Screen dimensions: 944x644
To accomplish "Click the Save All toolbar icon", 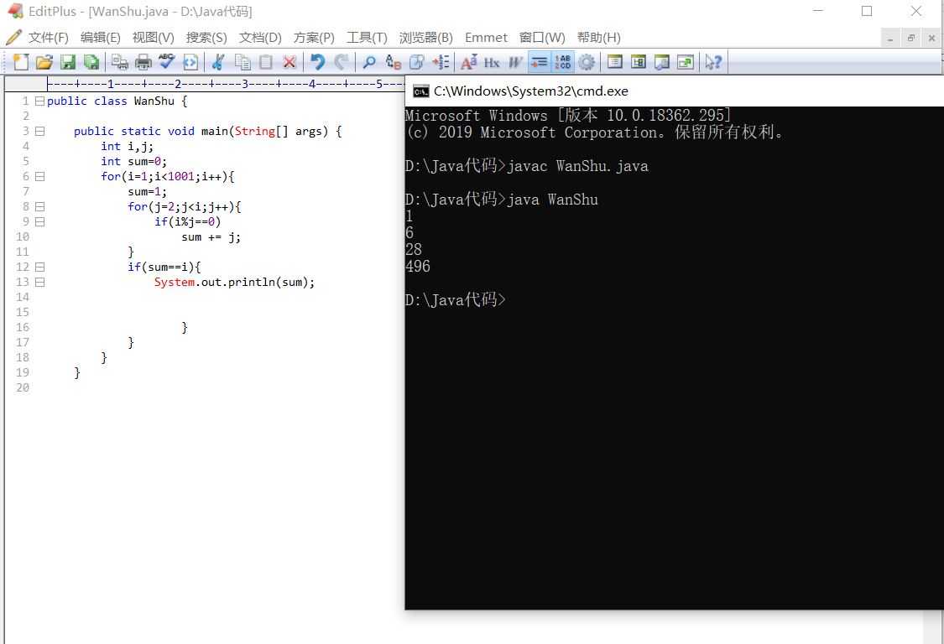I will 91,62.
